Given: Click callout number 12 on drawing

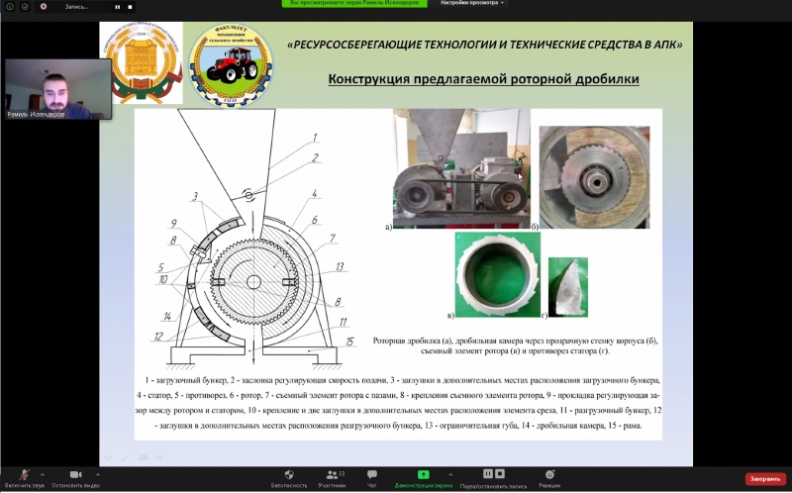Looking at the screenshot, I should click(158, 337).
